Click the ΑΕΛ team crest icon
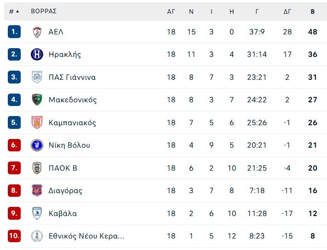327x250 pixels. 37,32
